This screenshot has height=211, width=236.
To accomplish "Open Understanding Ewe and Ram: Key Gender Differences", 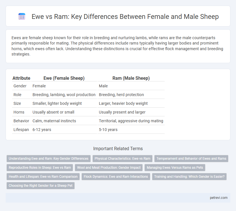I will (48, 159).
